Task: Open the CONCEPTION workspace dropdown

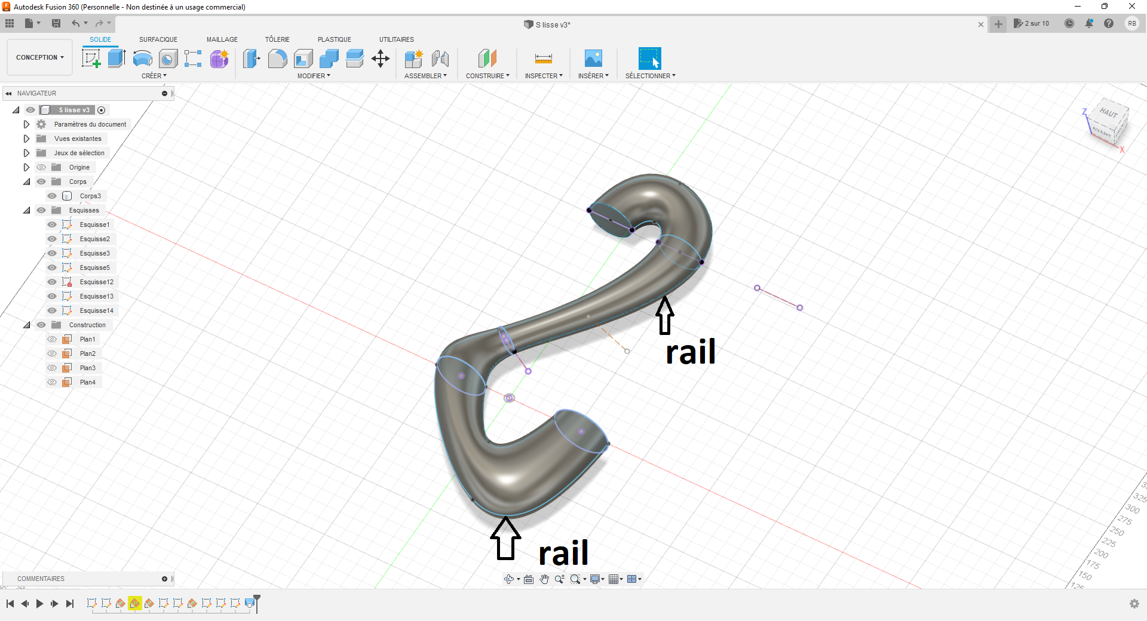Action: tap(39, 57)
